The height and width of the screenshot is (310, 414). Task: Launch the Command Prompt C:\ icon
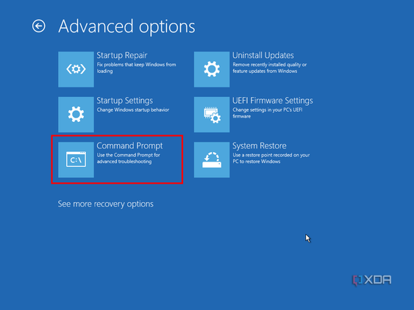pyautogui.click(x=76, y=159)
